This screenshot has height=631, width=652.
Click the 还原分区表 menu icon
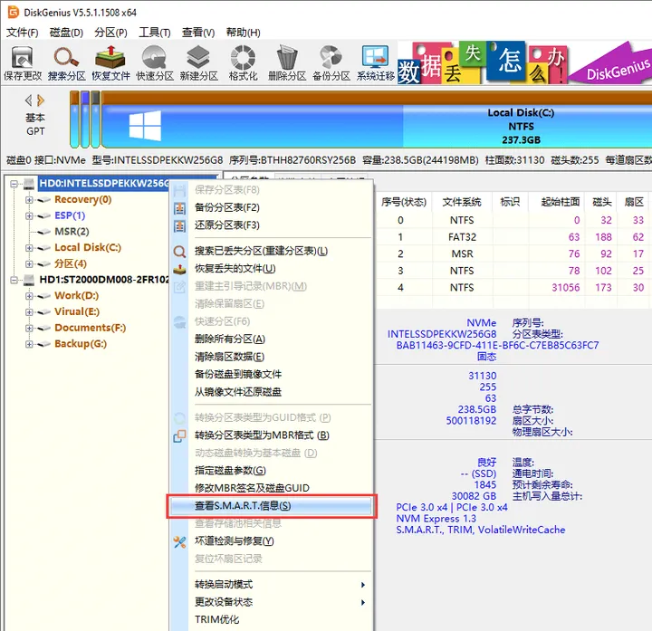(179, 225)
